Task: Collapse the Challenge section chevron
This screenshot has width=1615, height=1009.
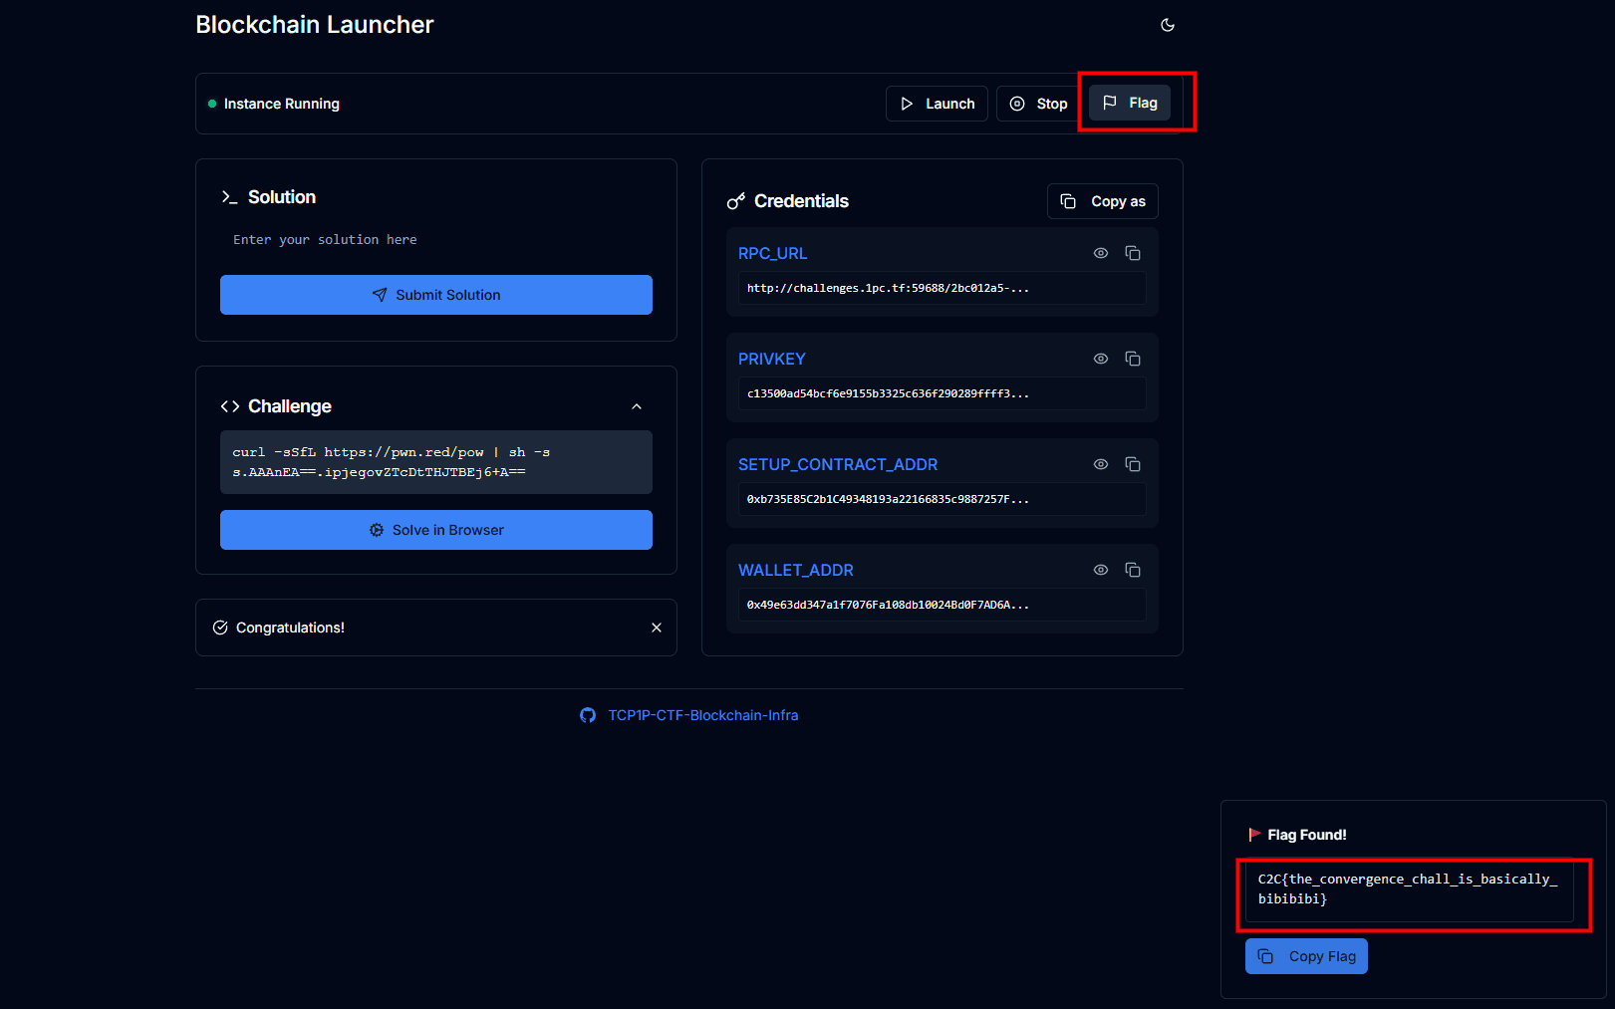Action: coord(637,406)
